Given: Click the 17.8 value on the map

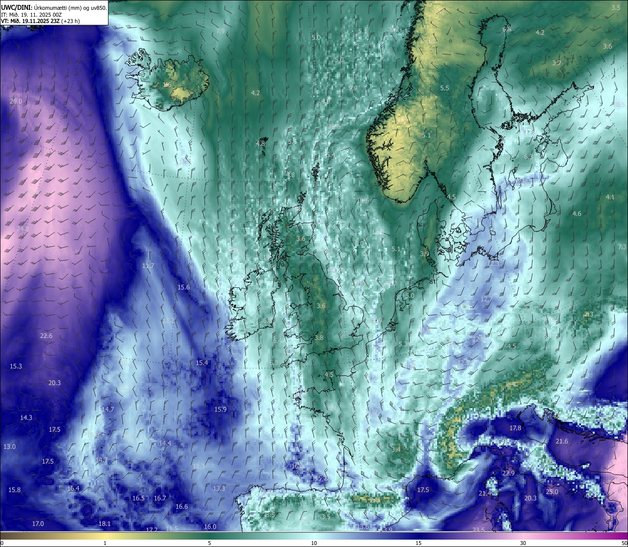Looking at the screenshot, I should pyautogui.click(x=515, y=428).
